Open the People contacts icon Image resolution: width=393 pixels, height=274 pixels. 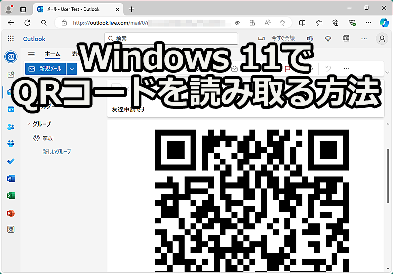11,127
